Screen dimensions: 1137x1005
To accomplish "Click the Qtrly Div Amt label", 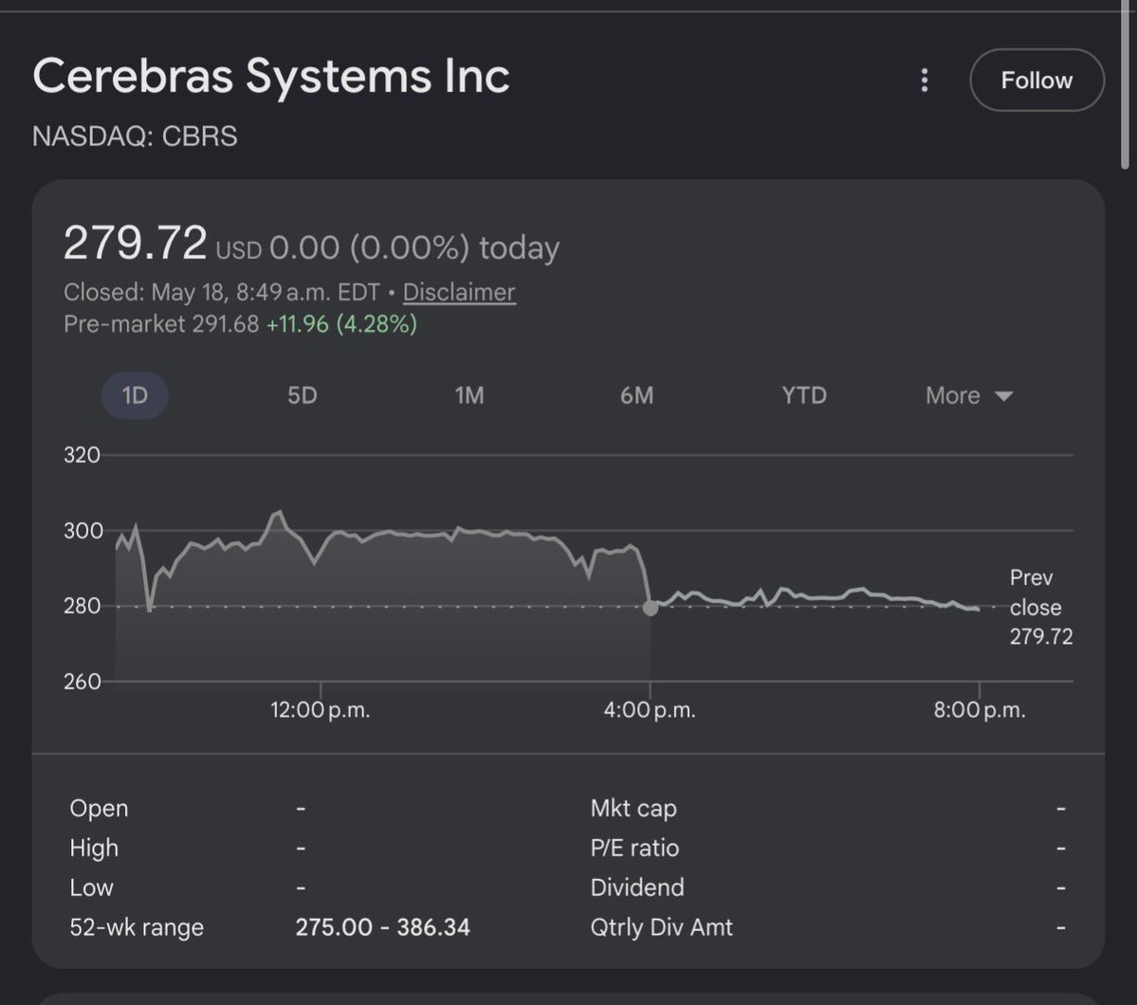I will coord(661,927).
